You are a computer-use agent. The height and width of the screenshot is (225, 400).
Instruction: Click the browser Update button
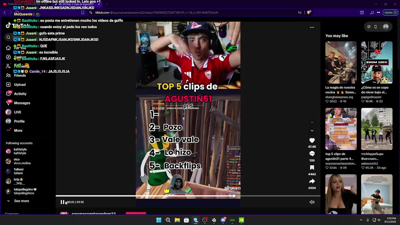coord(390,12)
